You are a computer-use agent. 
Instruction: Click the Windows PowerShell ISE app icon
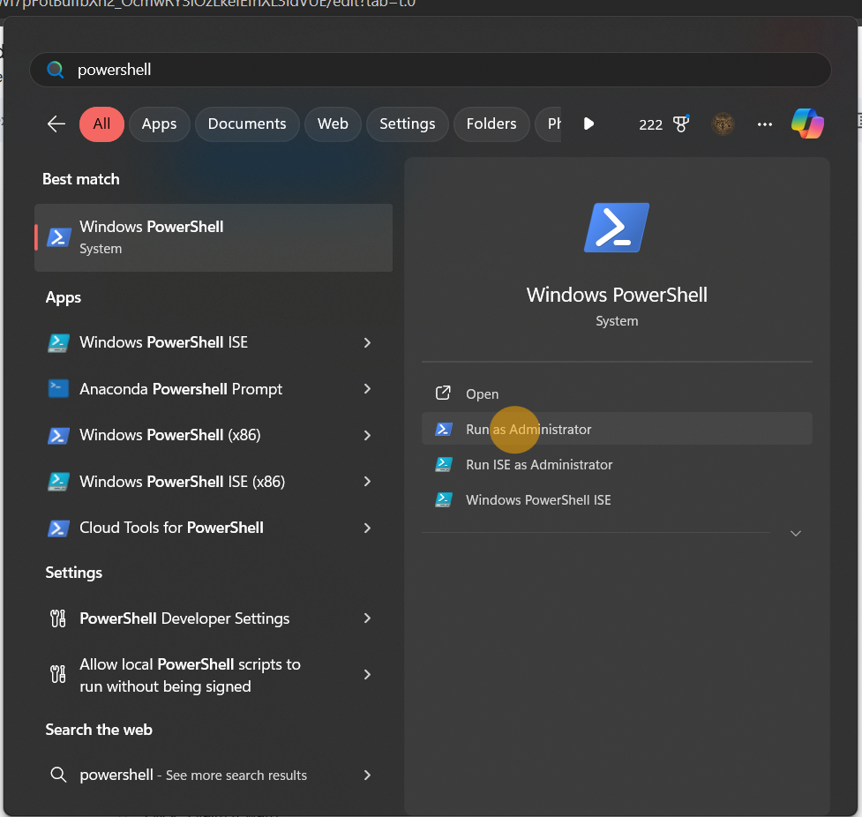pyautogui.click(x=58, y=342)
